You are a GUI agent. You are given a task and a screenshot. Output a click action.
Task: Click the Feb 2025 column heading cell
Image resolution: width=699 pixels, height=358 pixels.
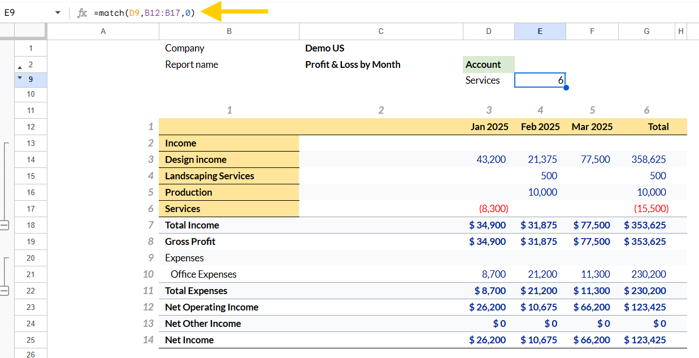tap(540, 127)
